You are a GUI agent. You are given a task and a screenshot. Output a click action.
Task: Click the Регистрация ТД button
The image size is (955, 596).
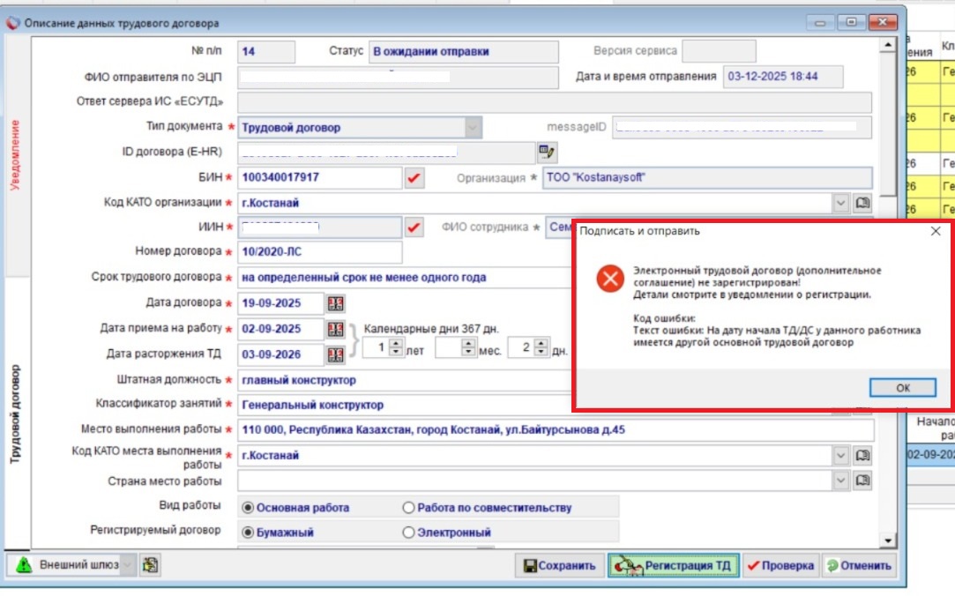(x=673, y=565)
